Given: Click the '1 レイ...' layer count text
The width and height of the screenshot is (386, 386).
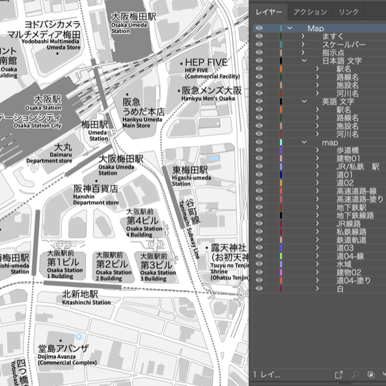Looking at the screenshot, I should point(267,375).
